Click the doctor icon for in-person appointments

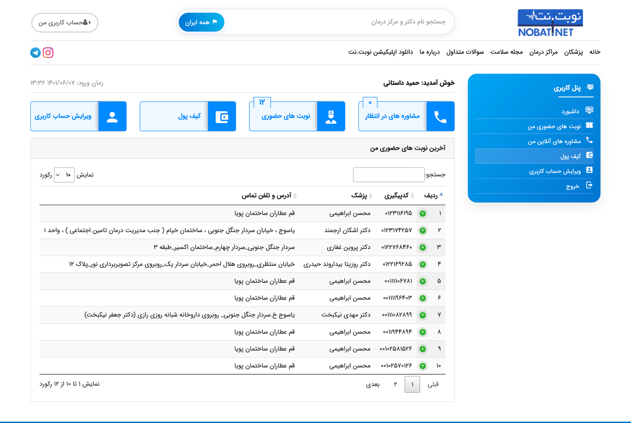click(331, 117)
